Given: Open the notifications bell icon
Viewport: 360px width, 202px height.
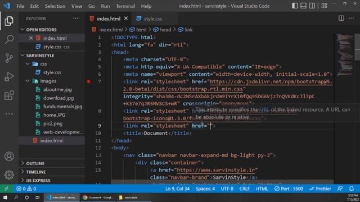Looking at the screenshot, I should pyautogui.click(x=351, y=189).
